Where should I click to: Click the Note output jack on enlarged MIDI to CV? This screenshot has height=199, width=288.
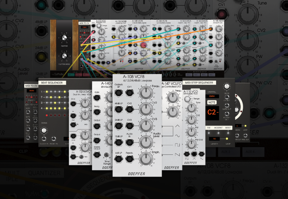pos(28,112)
